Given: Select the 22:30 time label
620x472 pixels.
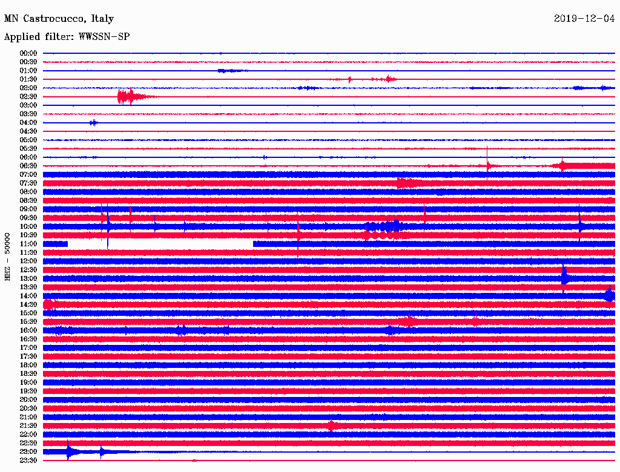Looking at the screenshot, I should 28,443.
